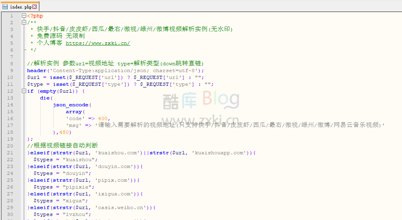The image size is (402, 220).
Task: Click line number 21 in the margin
Action: coord(10,153)
